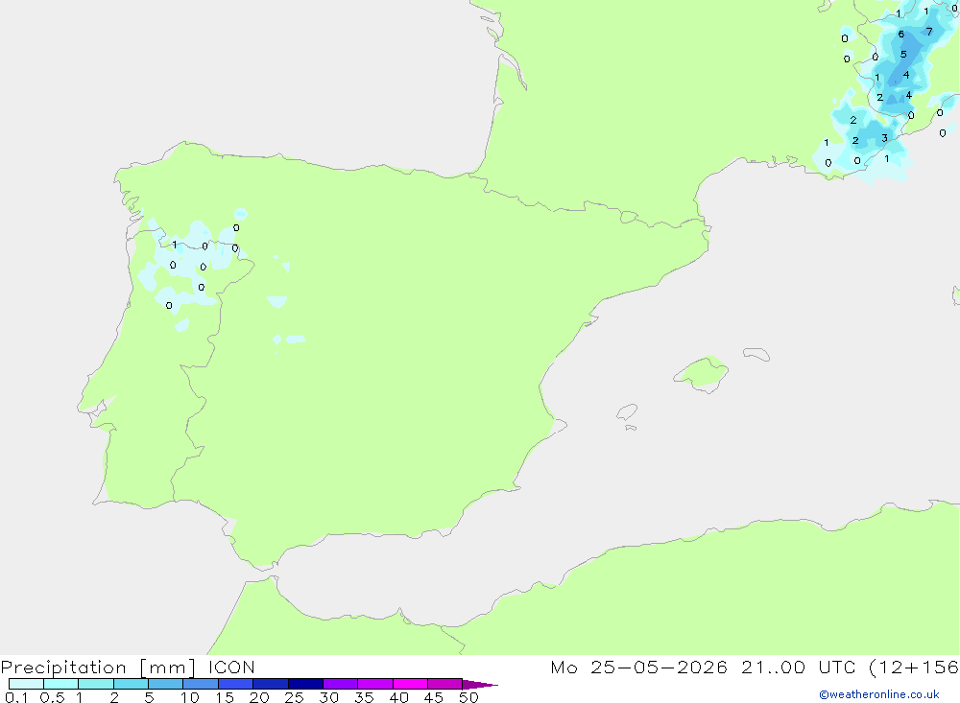Click the 5 to 10 mm legend swatch
The width and height of the screenshot is (960, 703).
tap(166, 684)
